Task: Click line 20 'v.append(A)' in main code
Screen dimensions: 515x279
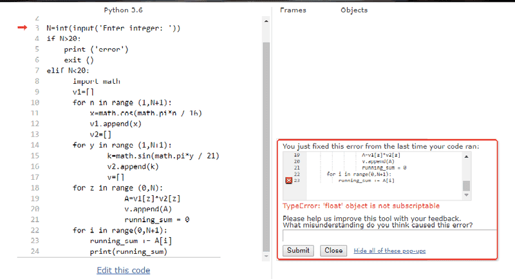Action: (148, 209)
